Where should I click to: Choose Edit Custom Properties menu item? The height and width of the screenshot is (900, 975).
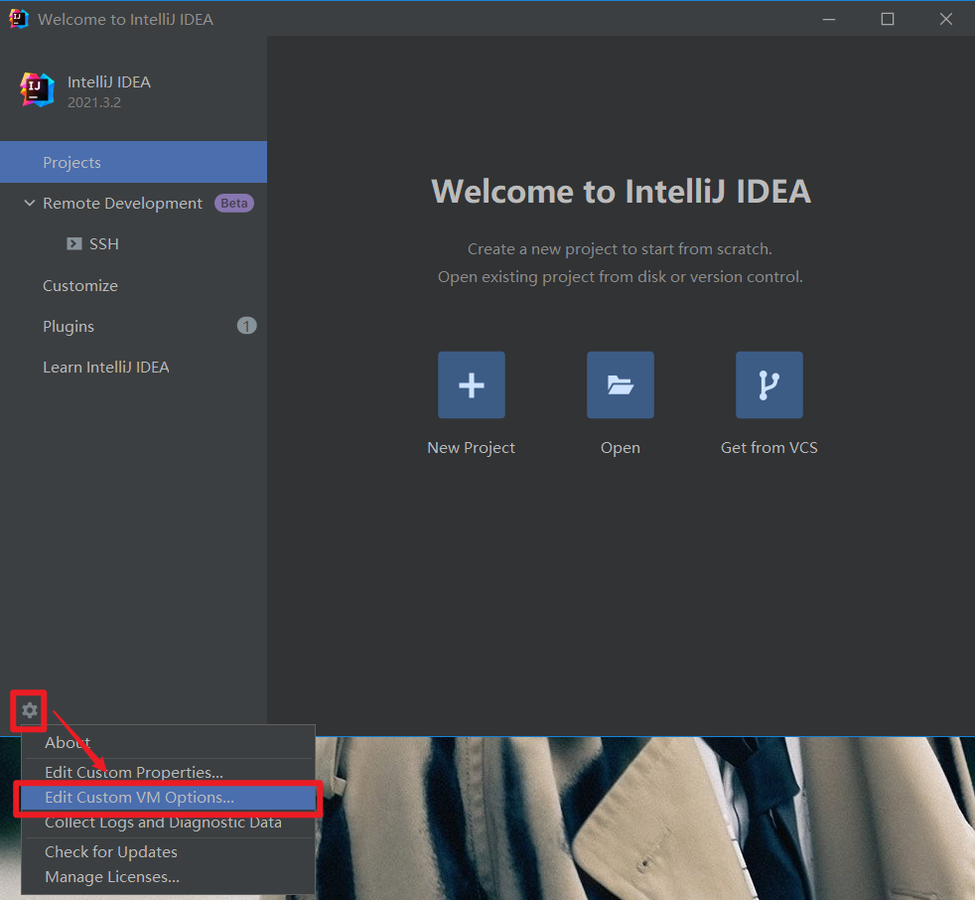pos(168,772)
